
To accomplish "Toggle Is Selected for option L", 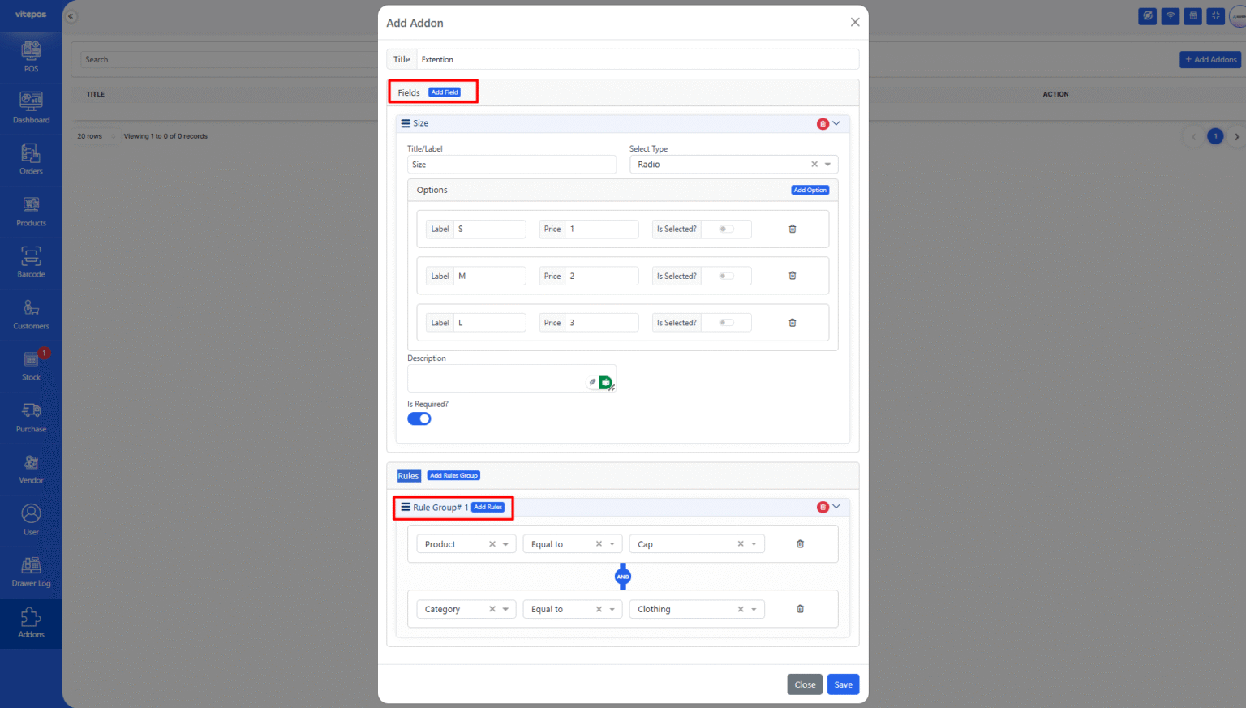I will (727, 323).
